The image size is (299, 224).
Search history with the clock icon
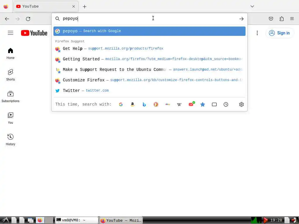[226, 104]
